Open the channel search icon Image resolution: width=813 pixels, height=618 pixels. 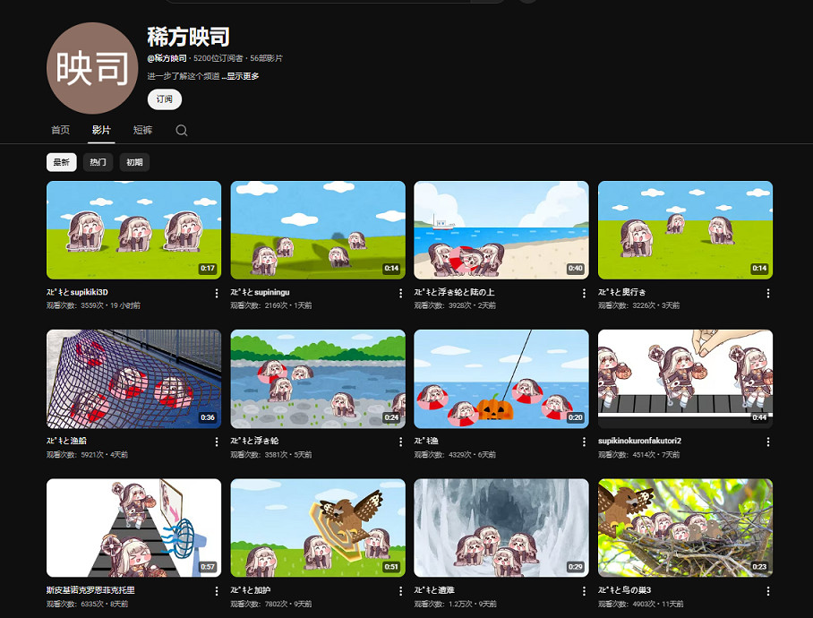[181, 130]
